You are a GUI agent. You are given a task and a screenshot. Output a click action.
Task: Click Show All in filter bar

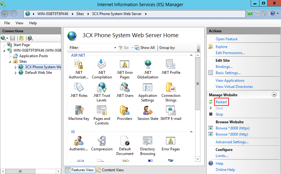click(145, 48)
